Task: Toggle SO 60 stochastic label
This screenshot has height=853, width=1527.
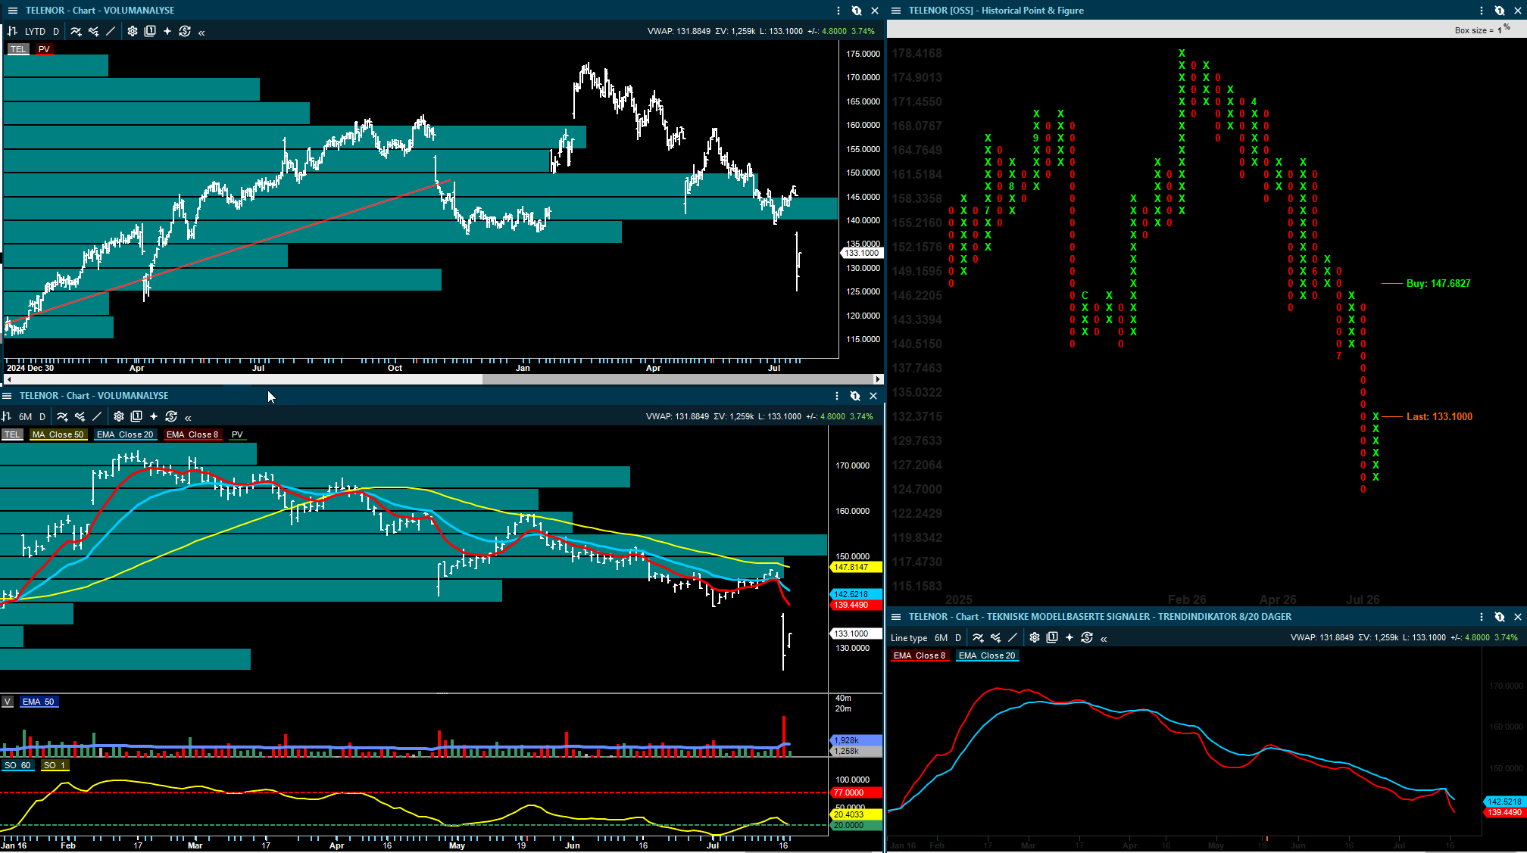Action: pos(17,765)
